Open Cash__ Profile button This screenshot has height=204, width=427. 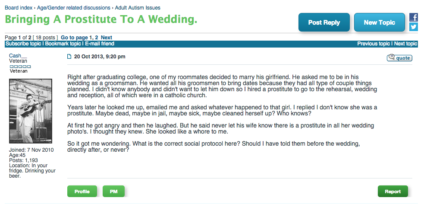point(82,191)
